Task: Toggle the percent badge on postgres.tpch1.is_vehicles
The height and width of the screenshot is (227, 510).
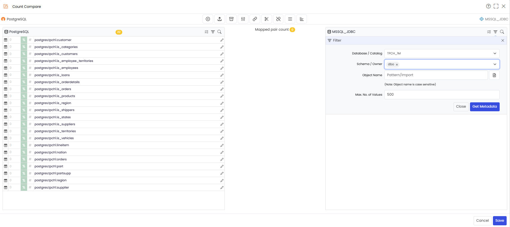Action: 24,138
